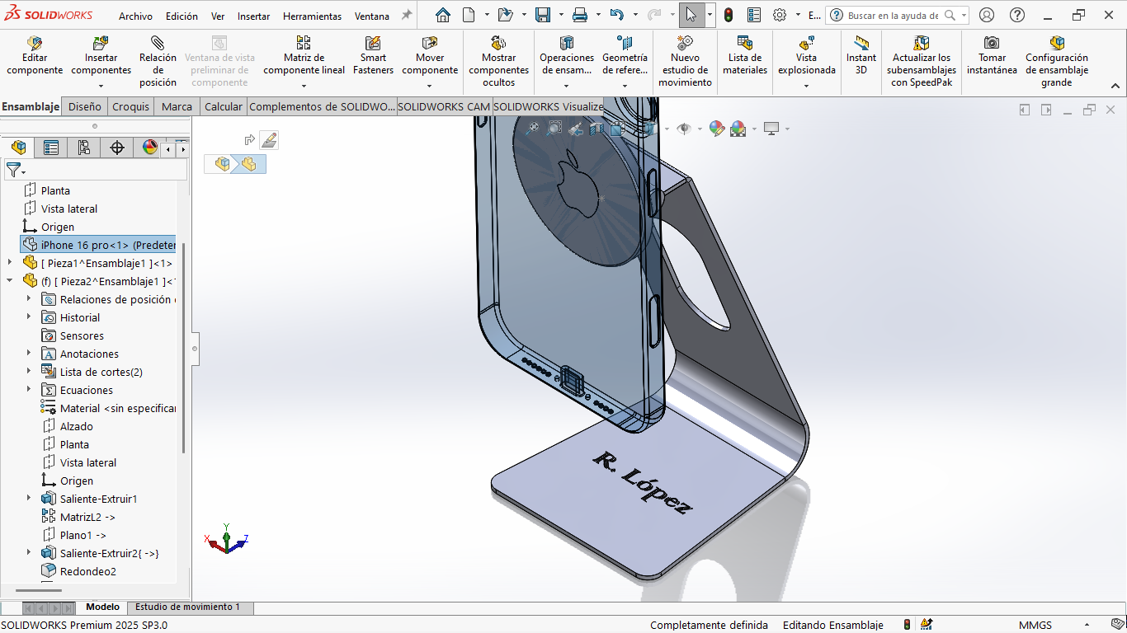Switch to SOLIDWORKS CAM tab
The height and width of the screenshot is (633, 1127).
tap(444, 106)
